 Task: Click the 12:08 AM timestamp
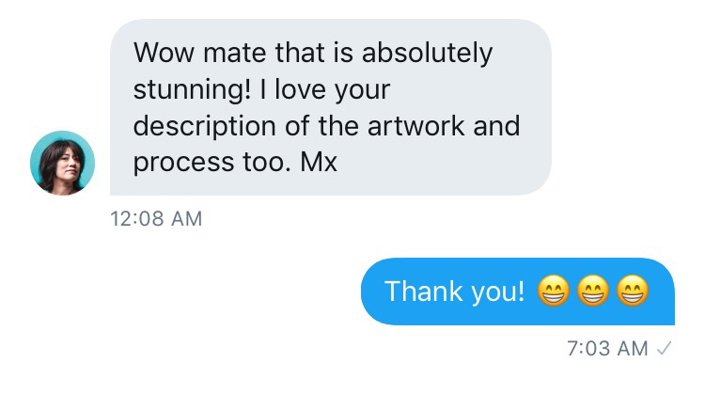[156, 219]
